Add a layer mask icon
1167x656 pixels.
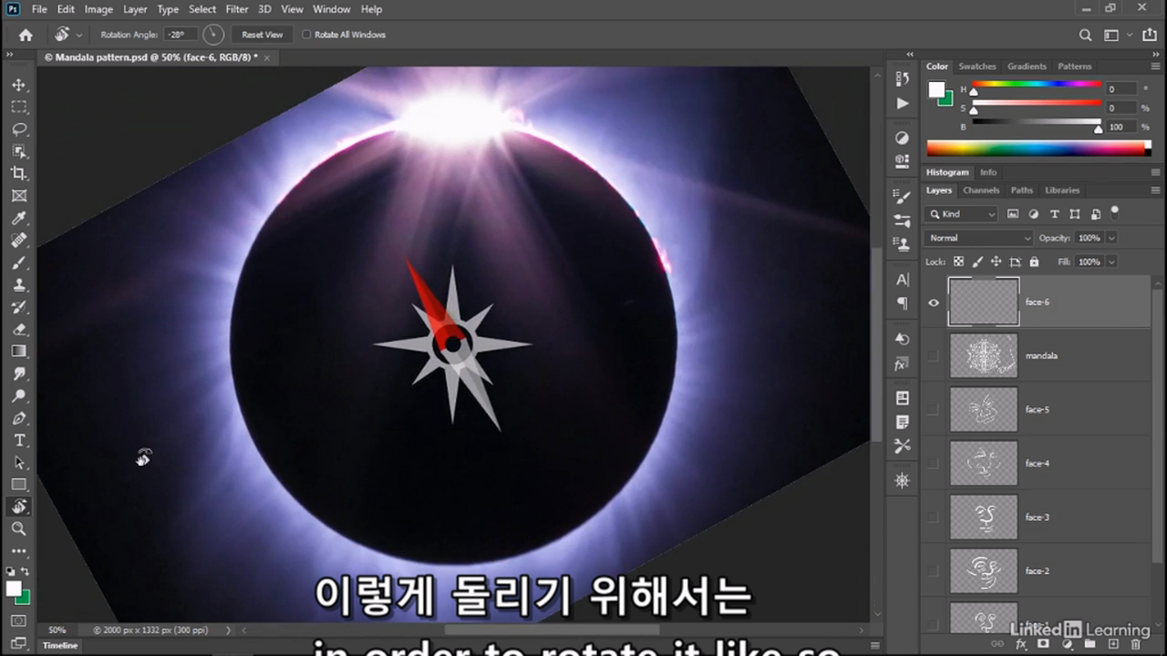1044,644
